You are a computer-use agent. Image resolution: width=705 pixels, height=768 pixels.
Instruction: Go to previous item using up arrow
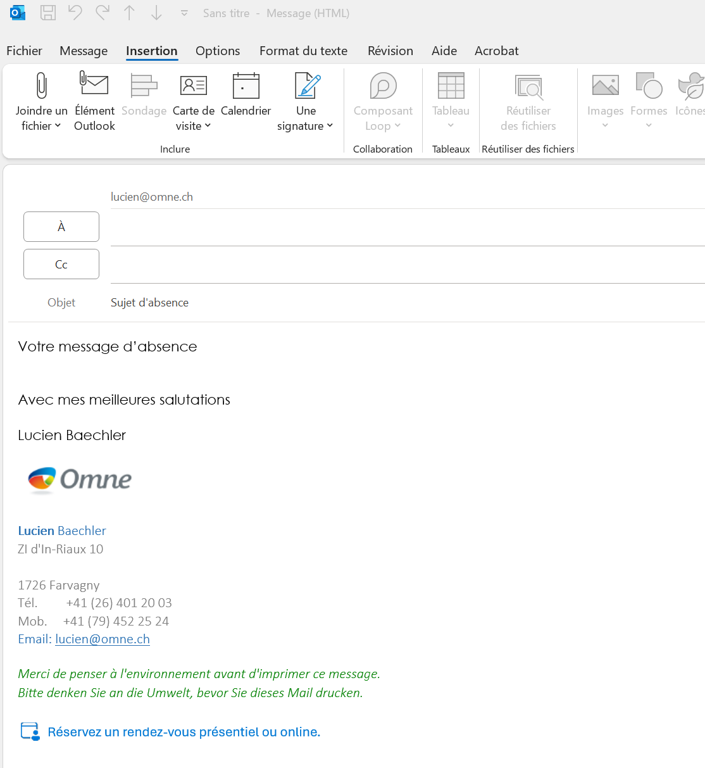coord(129,13)
